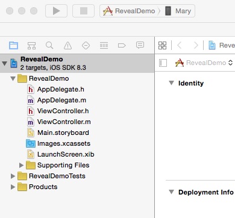Expand the RevealDemoTests group
This screenshot has height=218, width=235.
(x=13, y=176)
